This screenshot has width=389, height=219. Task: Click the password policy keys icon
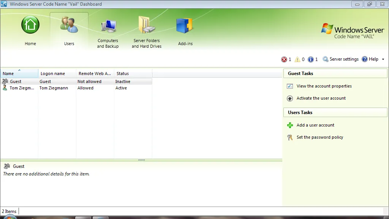(290, 137)
